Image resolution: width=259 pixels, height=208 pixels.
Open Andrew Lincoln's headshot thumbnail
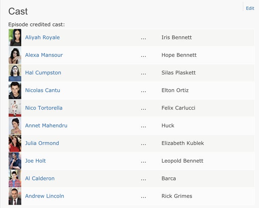click(15, 196)
